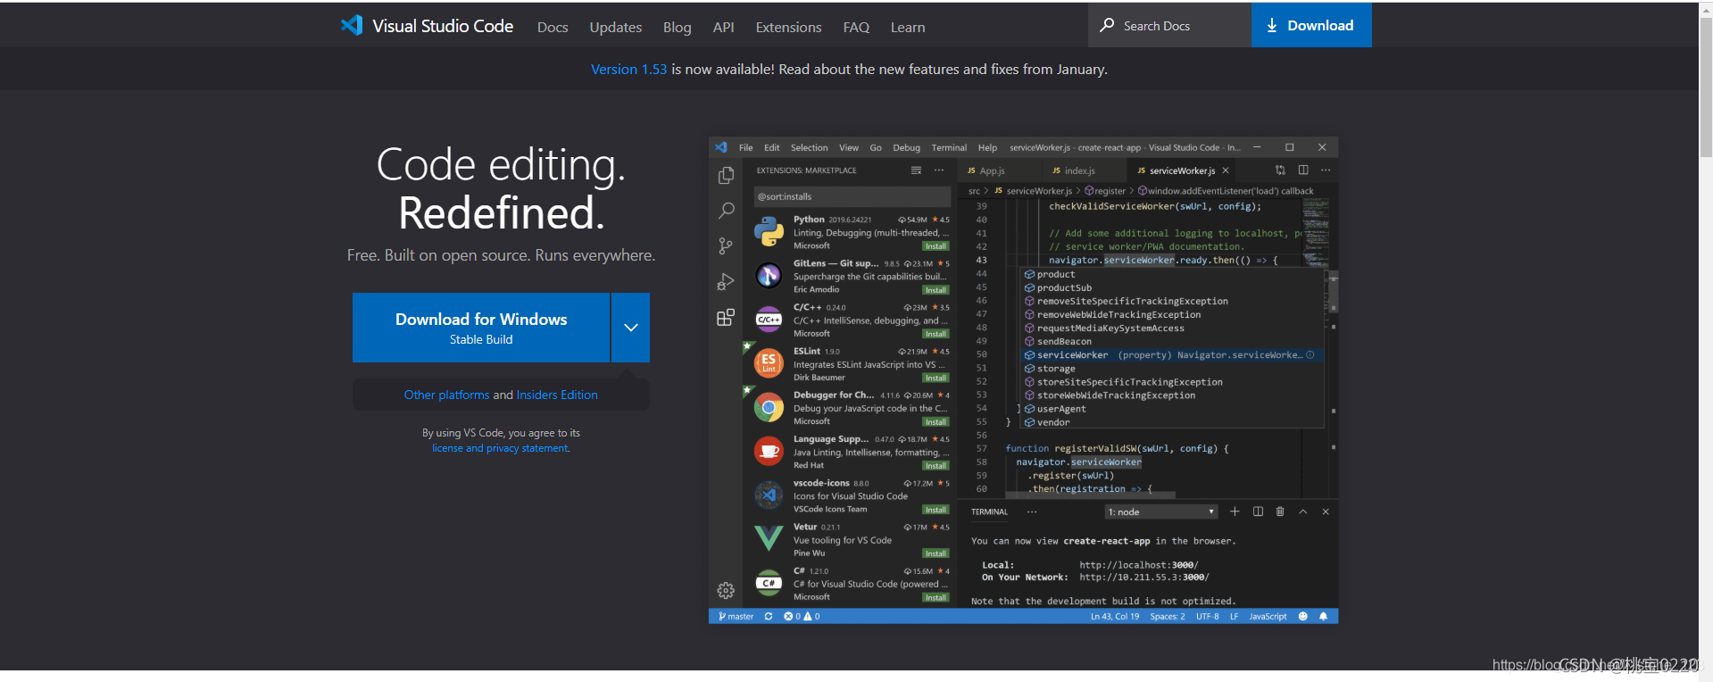The width and height of the screenshot is (1713, 682).
Task: Click the Explorer files icon in activity bar
Action: (x=726, y=176)
